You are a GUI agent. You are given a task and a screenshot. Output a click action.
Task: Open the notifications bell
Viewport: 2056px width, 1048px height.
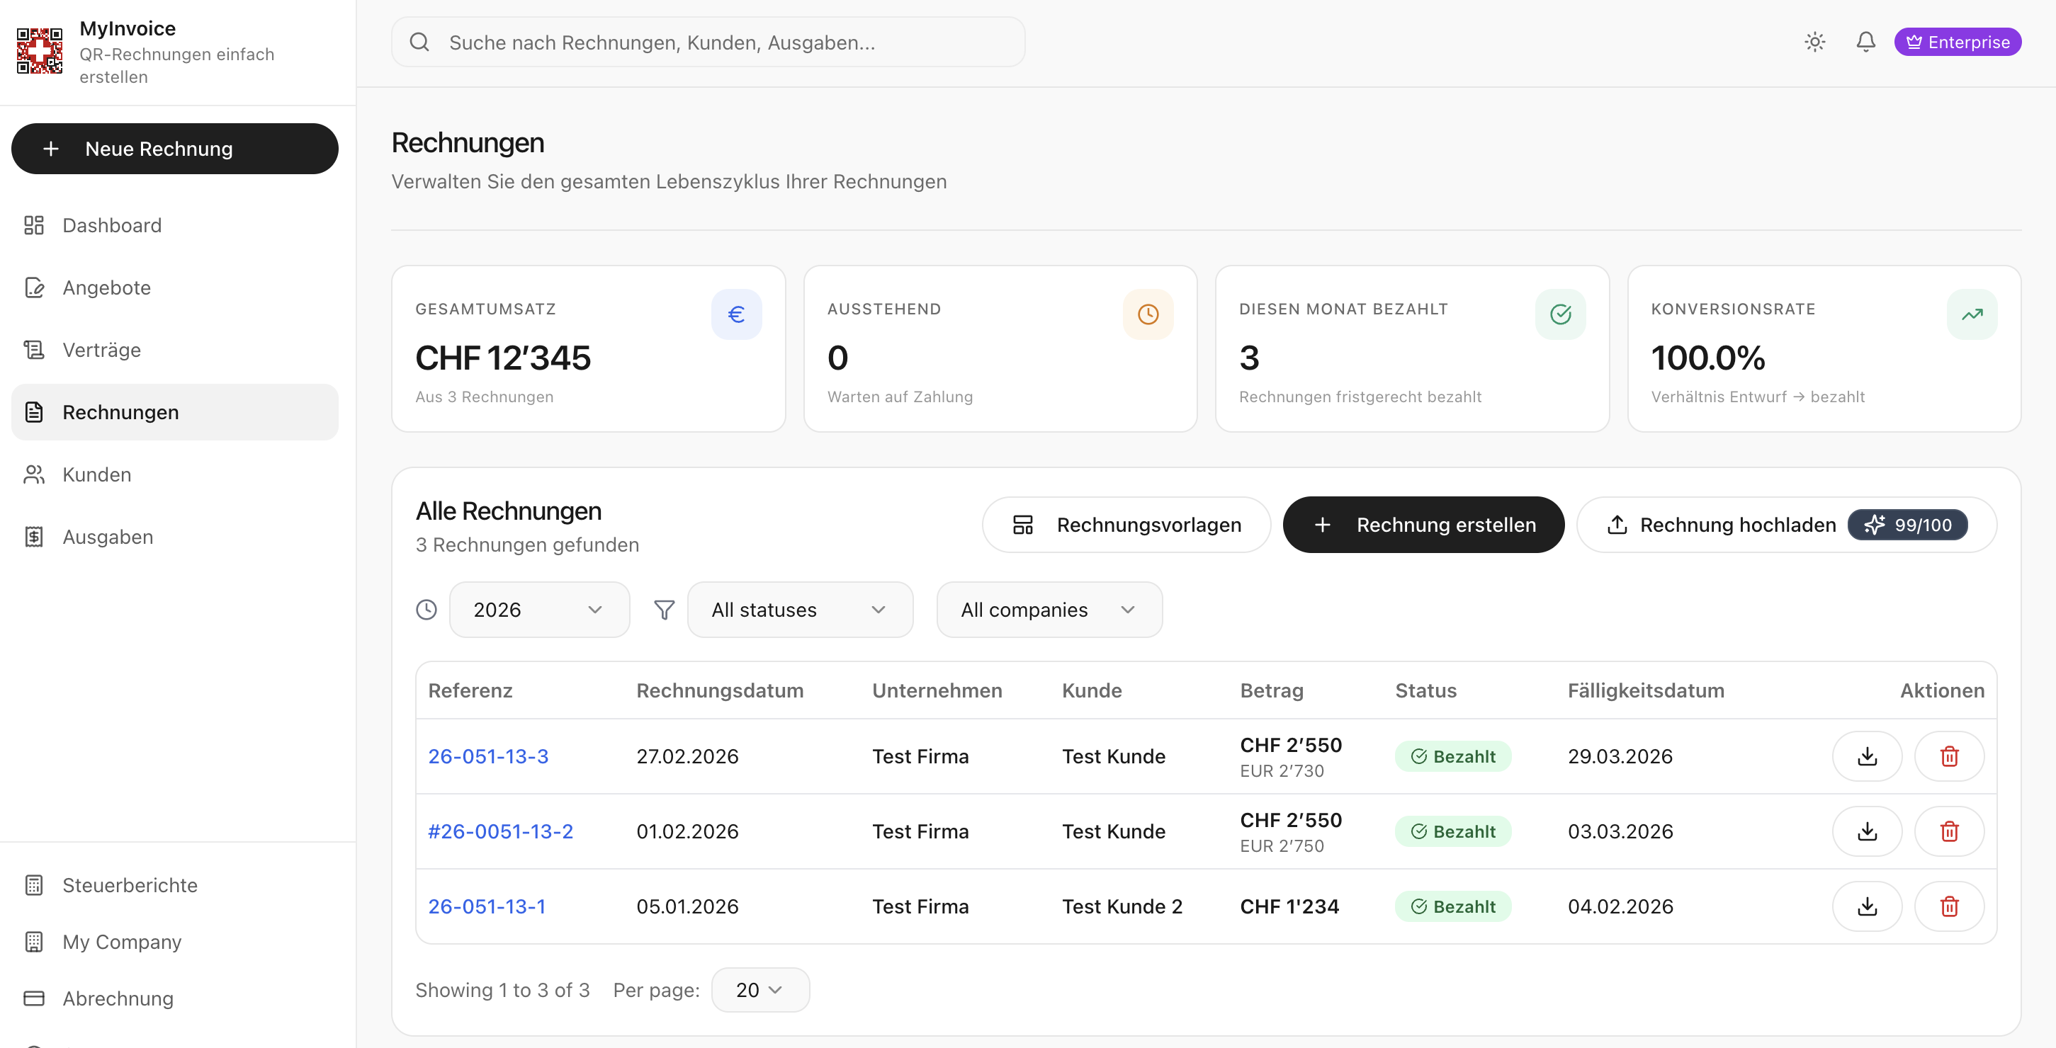pos(1865,42)
